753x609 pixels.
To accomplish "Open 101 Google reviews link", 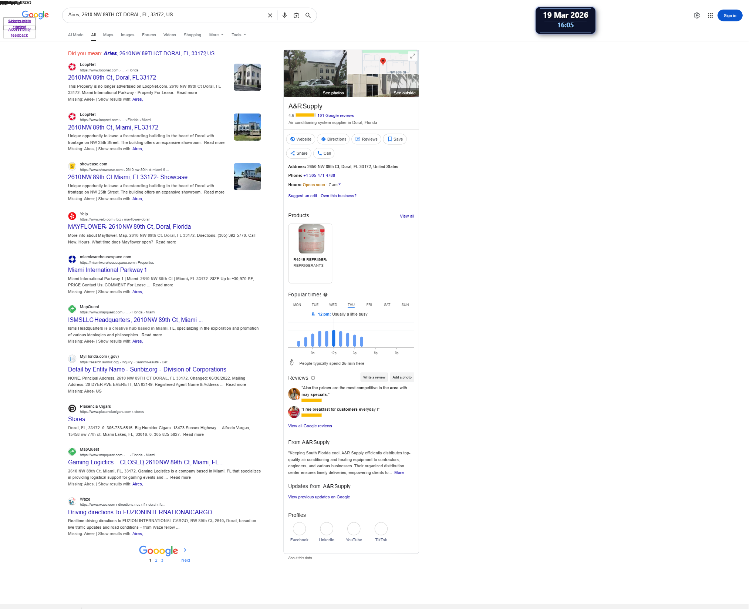I will [x=335, y=115].
